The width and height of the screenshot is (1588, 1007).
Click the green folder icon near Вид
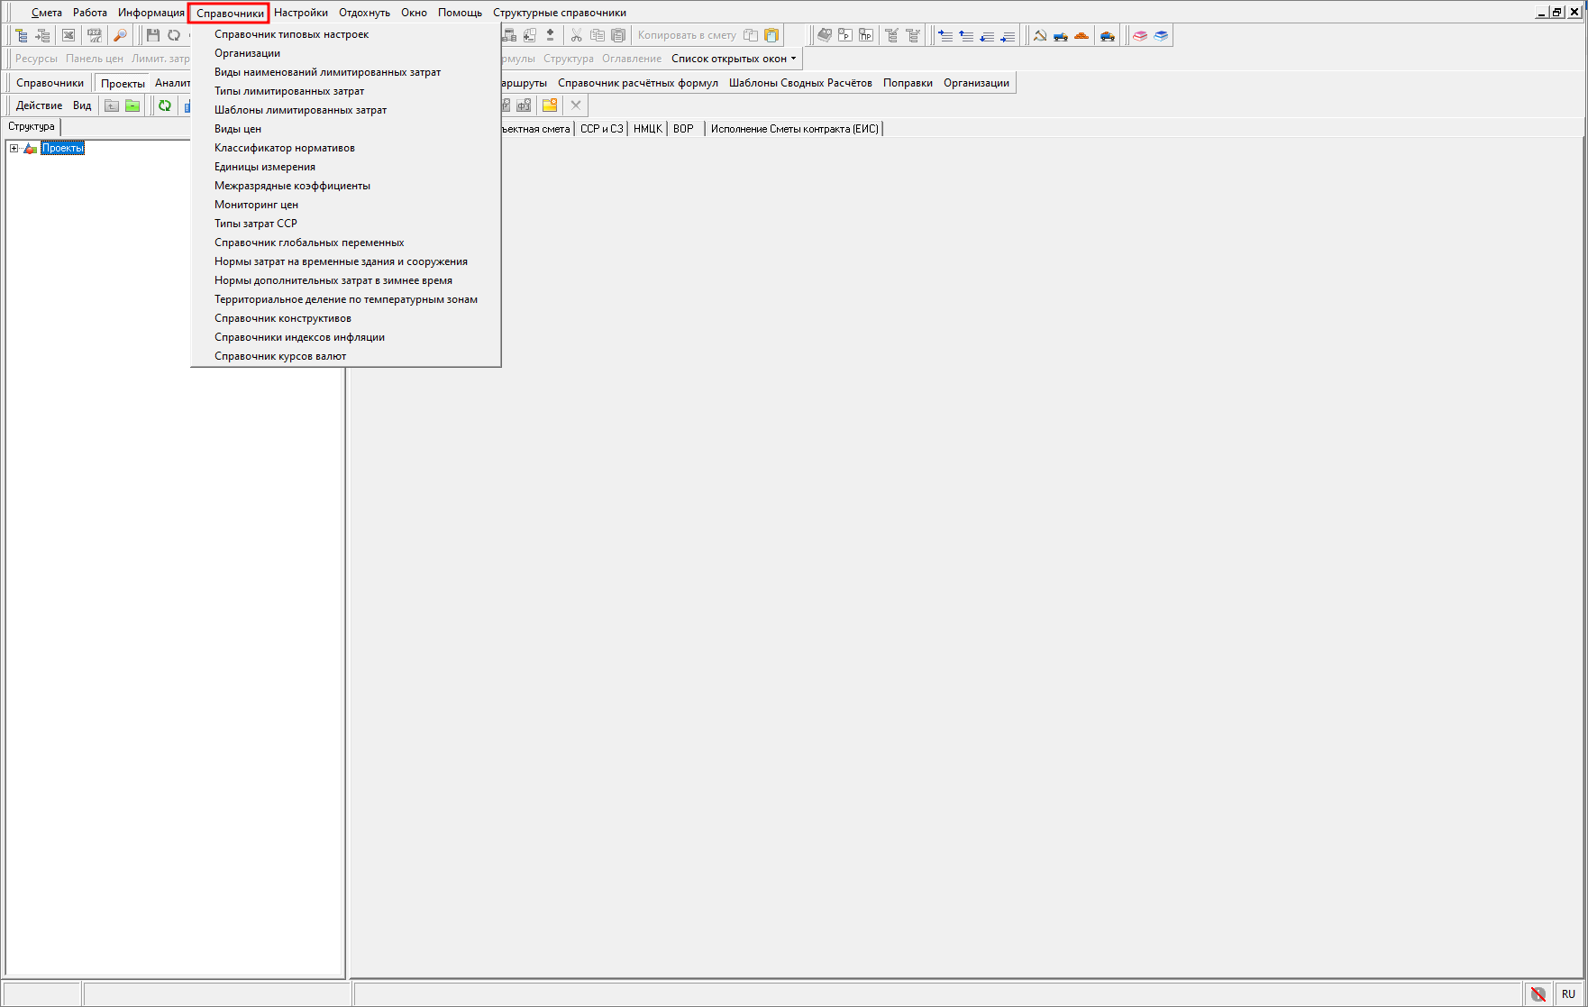pos(132,105)
